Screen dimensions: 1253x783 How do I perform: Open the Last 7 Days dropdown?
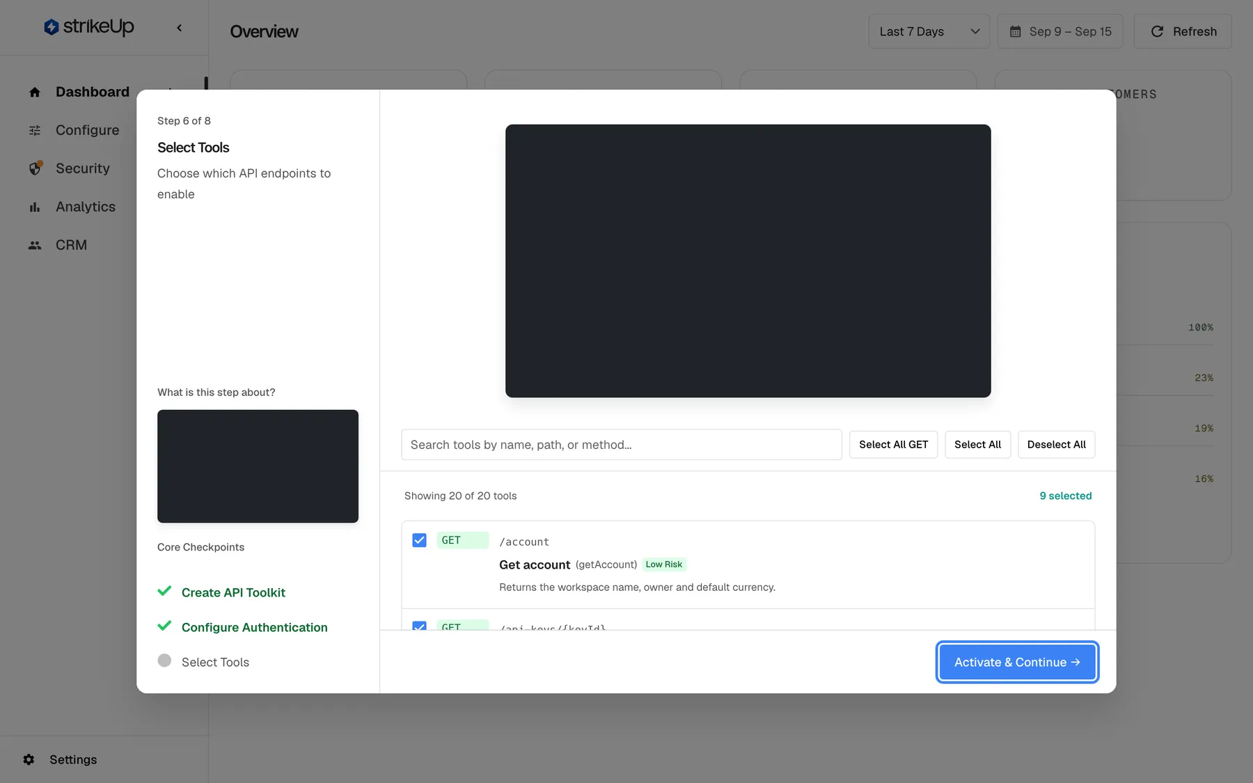click(929, 31)
